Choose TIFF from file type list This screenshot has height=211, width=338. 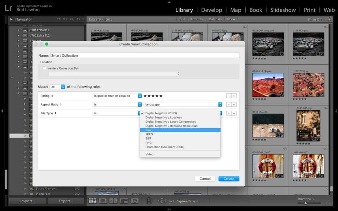(x=180, y=138)
